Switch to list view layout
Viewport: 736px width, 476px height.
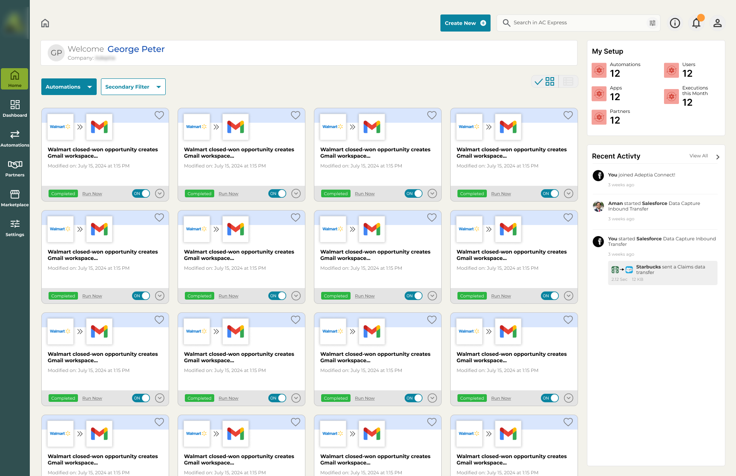pos(568,81)
